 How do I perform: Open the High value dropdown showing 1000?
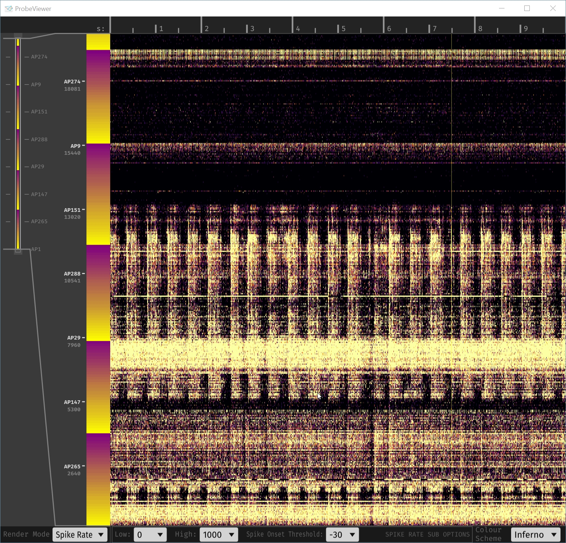[x=219, y=535]
